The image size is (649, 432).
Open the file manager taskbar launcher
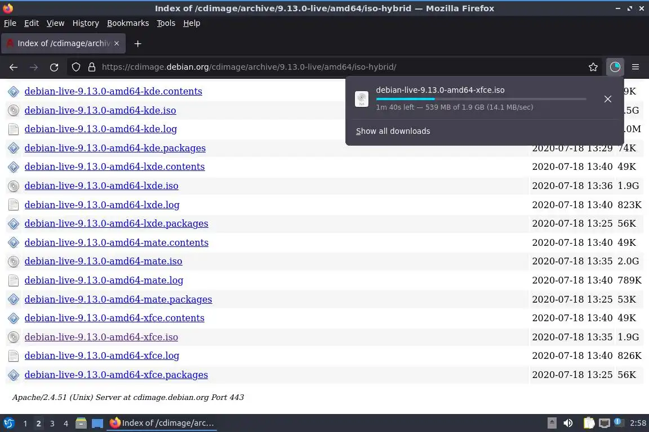(81, 424)
